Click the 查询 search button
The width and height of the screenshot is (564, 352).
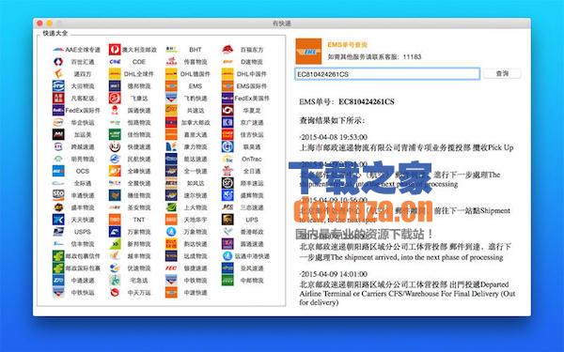tap(502, 73)
